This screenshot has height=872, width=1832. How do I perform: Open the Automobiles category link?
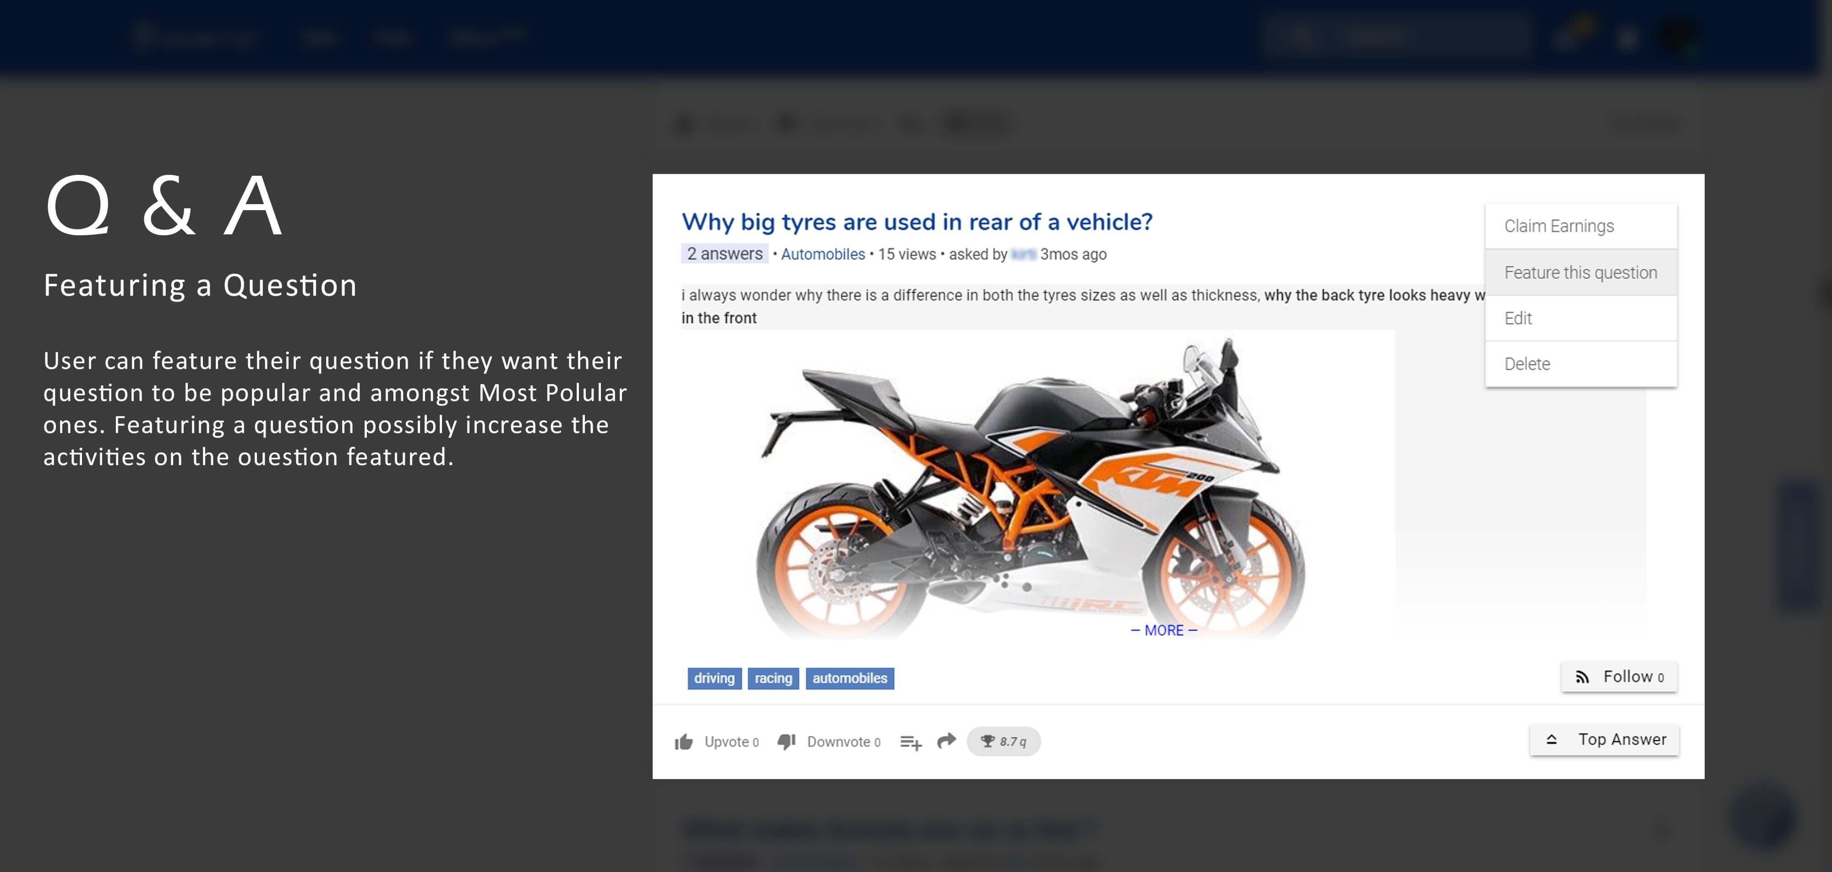(823, 255)
